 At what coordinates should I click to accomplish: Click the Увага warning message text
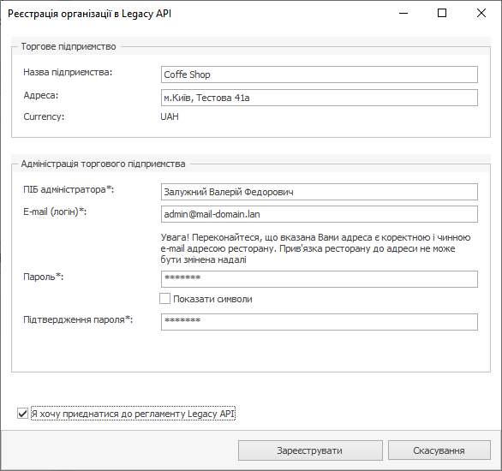pyautogui.click(x=315, y=248)
